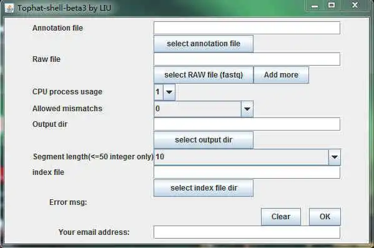Click the Segment length value field showing 10

241,157
